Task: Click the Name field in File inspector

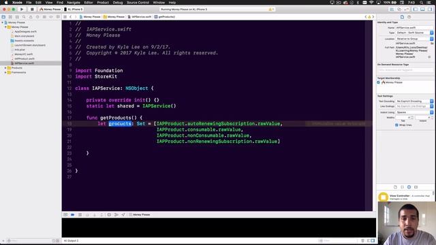Action: pyautogui.click(x=414, y=27)
